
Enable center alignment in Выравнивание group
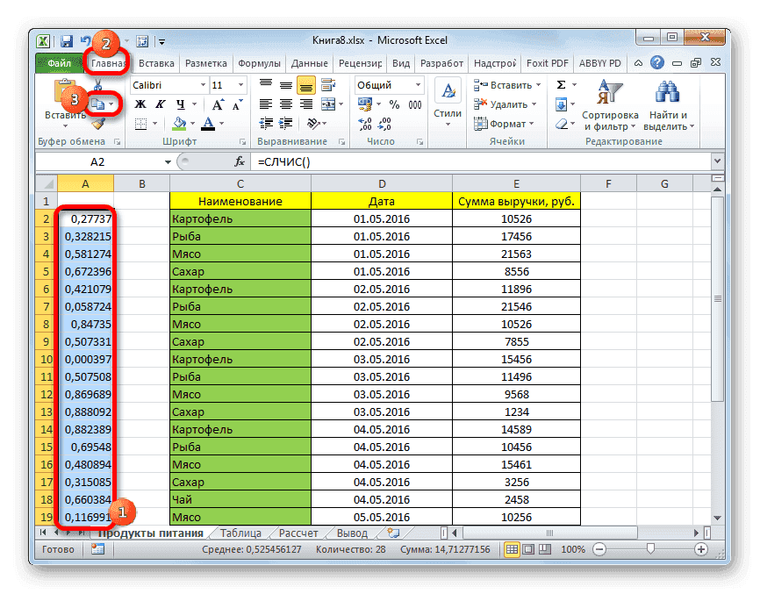pyautogui.click(x=285, y=104)
